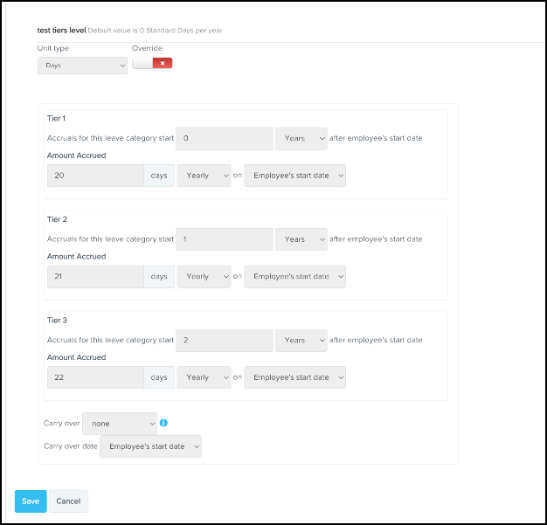Expand Tier 3 Yearly frequency dropdown
Screen dimensions: 547x525
click(x=204, y=377)
